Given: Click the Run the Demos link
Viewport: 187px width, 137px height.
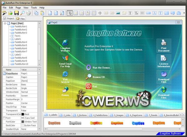Looking at the screenshot, I should (102, 67).
